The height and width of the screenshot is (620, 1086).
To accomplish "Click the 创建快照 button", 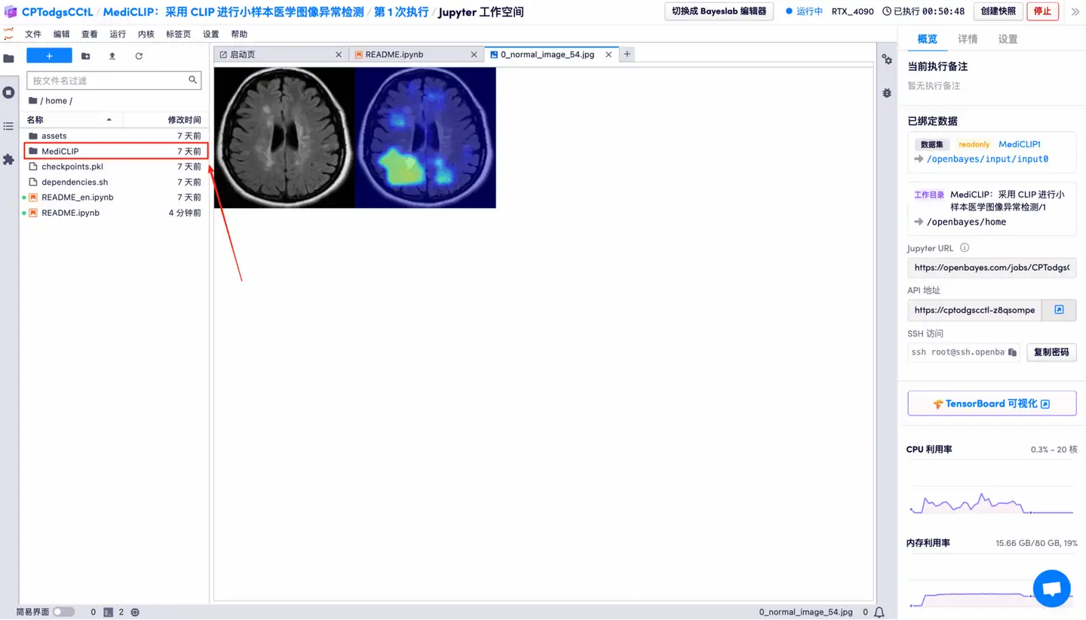I will pyautogui.click(x=998, y=11).
